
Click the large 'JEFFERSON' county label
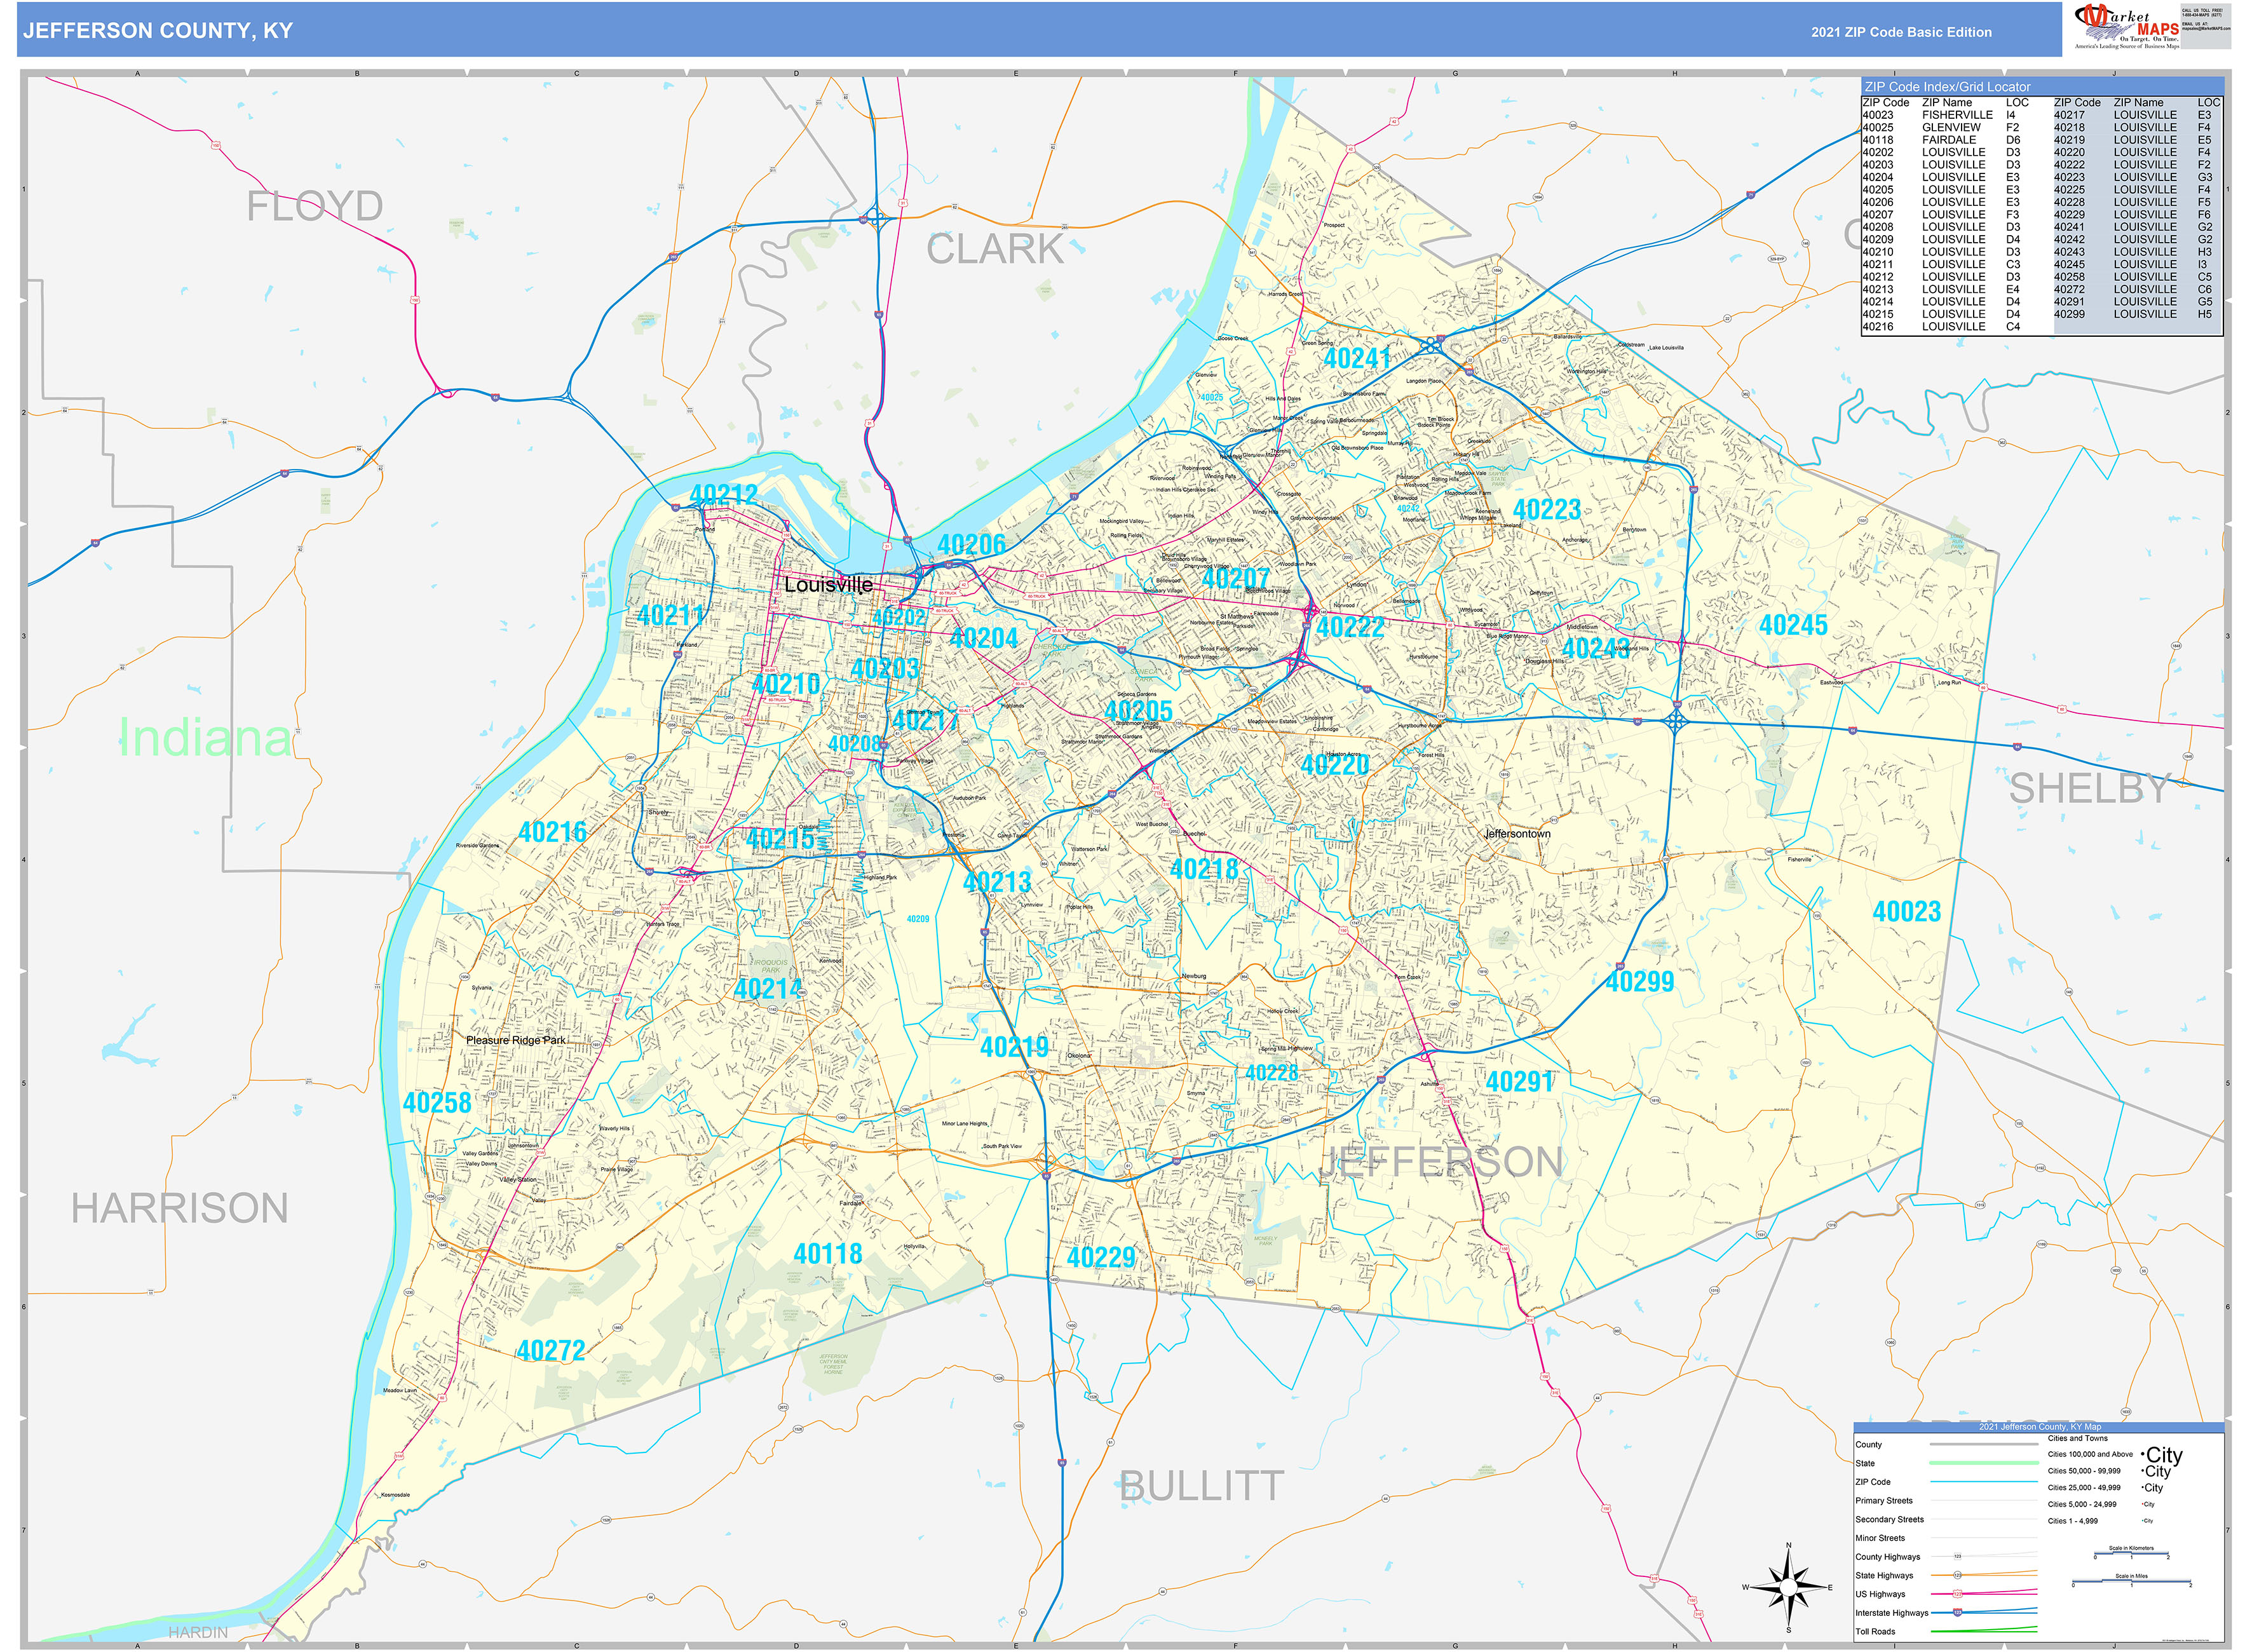pyautogui.click(x=1442, y=1162)
